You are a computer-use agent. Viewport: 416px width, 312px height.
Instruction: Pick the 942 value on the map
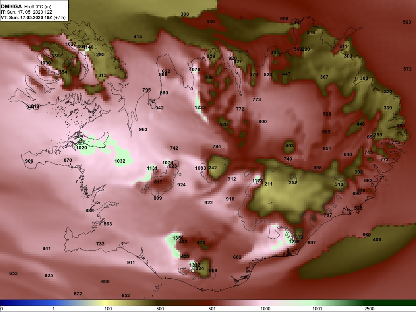[159, 108]
